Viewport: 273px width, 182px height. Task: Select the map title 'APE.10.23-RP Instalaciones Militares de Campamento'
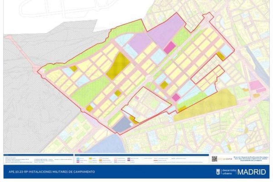point(50,172)
